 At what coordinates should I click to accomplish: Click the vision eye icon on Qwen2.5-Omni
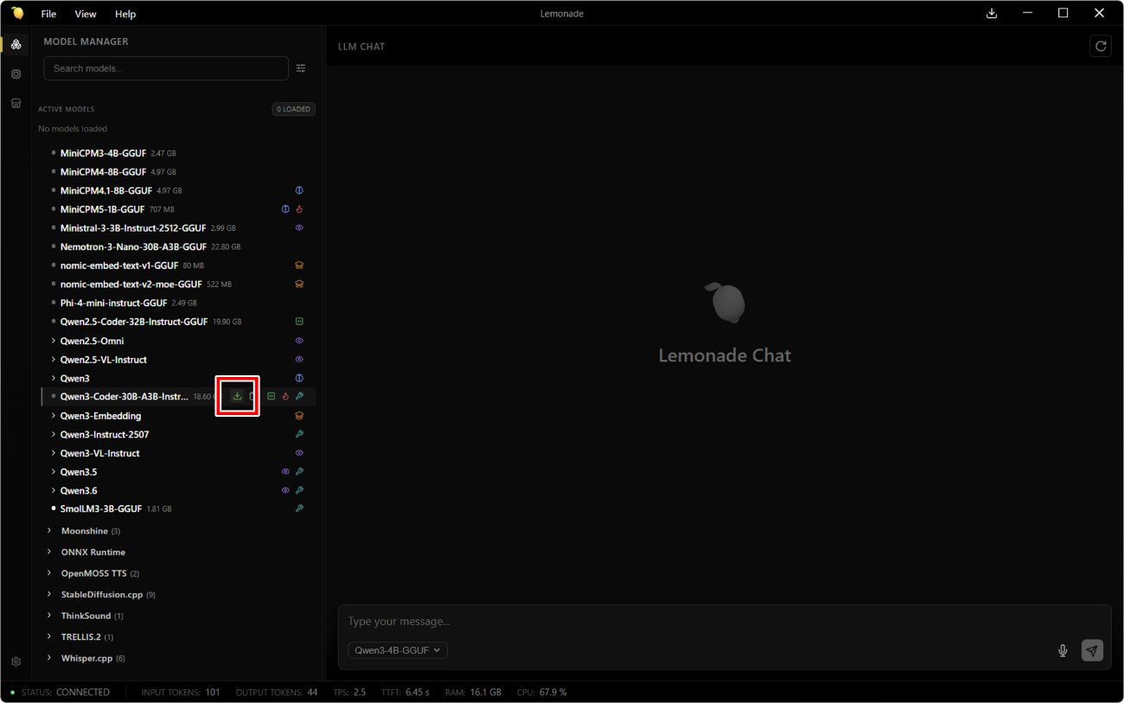pyautogui.click(x=299, y=341)
